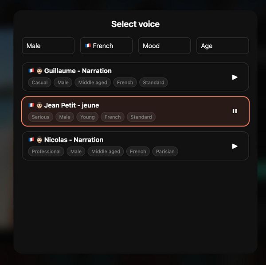Click the French flag beside Nicolas
This screenshot has height=265, width=266.
click(x=31, y=139)
